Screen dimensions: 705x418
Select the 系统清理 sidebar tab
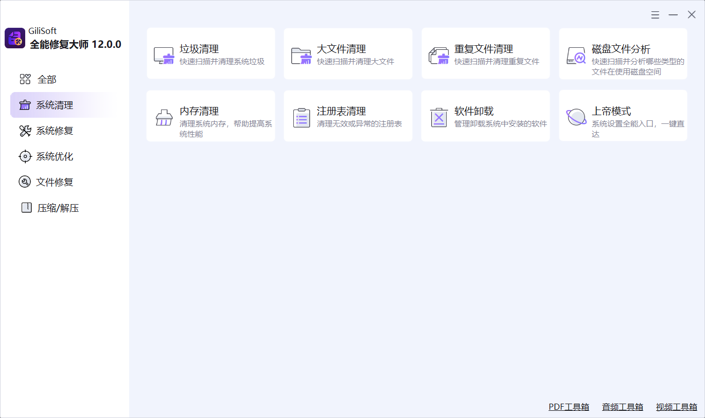(x=55, y=105)
